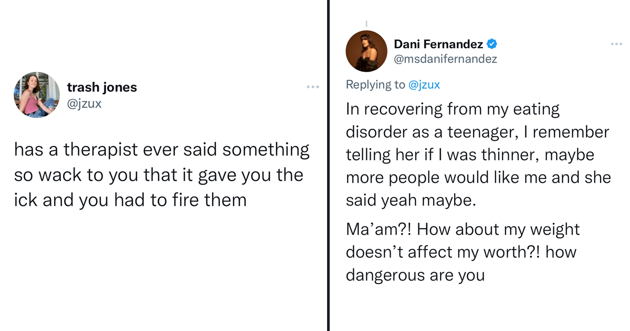View trash jones profile picture

click(x=37, y=94)
